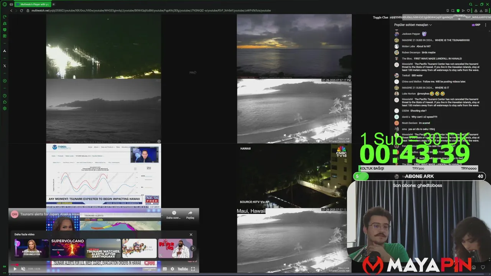Click the Toggle Chat link
The width and height of the screenshot is (491, 276).
(381, 17)
